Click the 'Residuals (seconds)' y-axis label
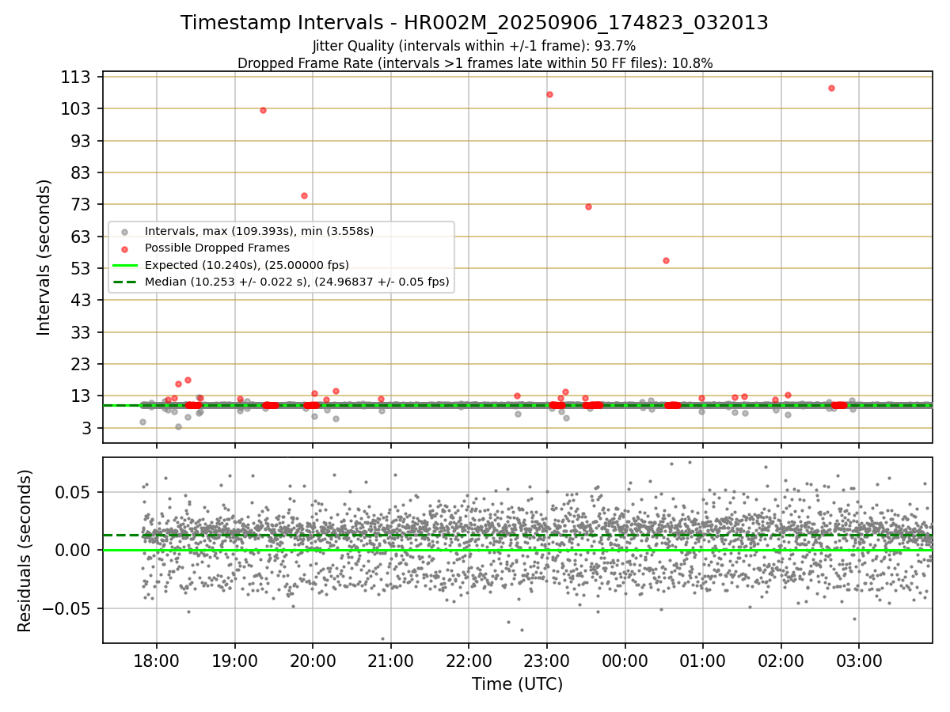This screenshot has width=950, height=712. (25, 551)
